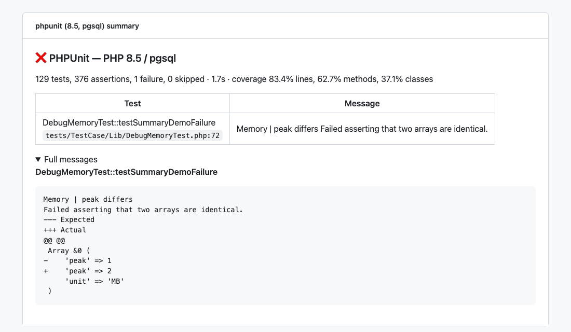Viewport: 571px width, 332px height.
Task: Click the added line 'peak' => 2
Action: 77,271
